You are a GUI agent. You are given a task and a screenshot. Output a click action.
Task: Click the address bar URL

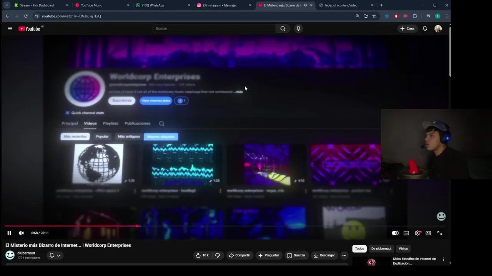71,16
